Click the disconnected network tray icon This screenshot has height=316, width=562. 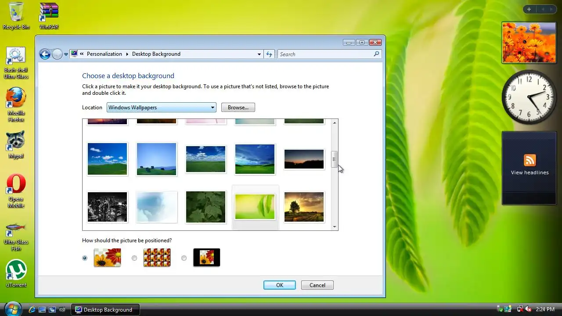tap(520, 309)
